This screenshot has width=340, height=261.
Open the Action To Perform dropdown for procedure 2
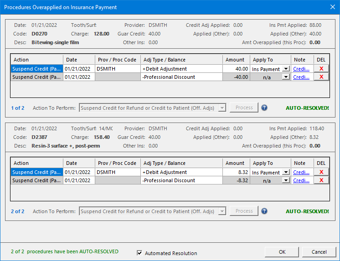tap(222, 211)
